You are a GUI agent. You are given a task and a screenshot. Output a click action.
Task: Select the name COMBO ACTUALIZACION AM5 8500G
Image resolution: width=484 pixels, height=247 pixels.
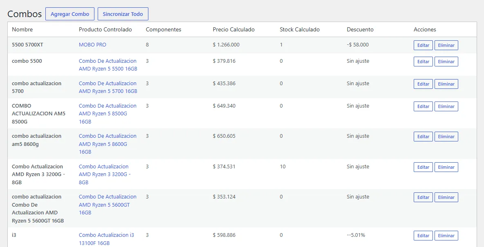pyautogui.click(x=38, y=114)
